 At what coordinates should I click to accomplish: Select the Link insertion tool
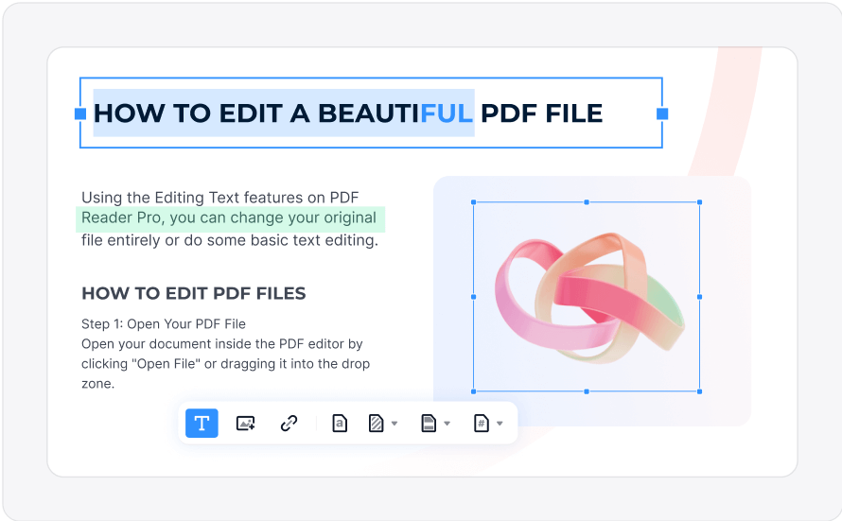click(x=289, y=424)
